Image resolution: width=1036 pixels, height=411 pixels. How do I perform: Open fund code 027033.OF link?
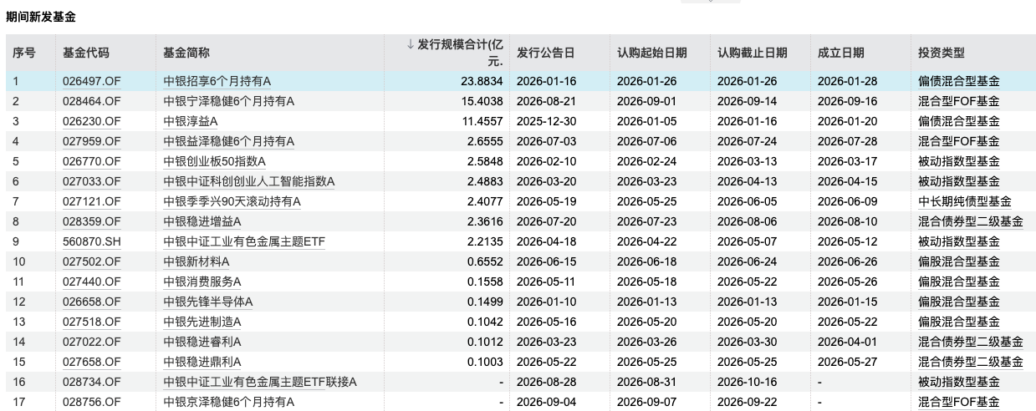pyautogui.click(x=91, y=181)
